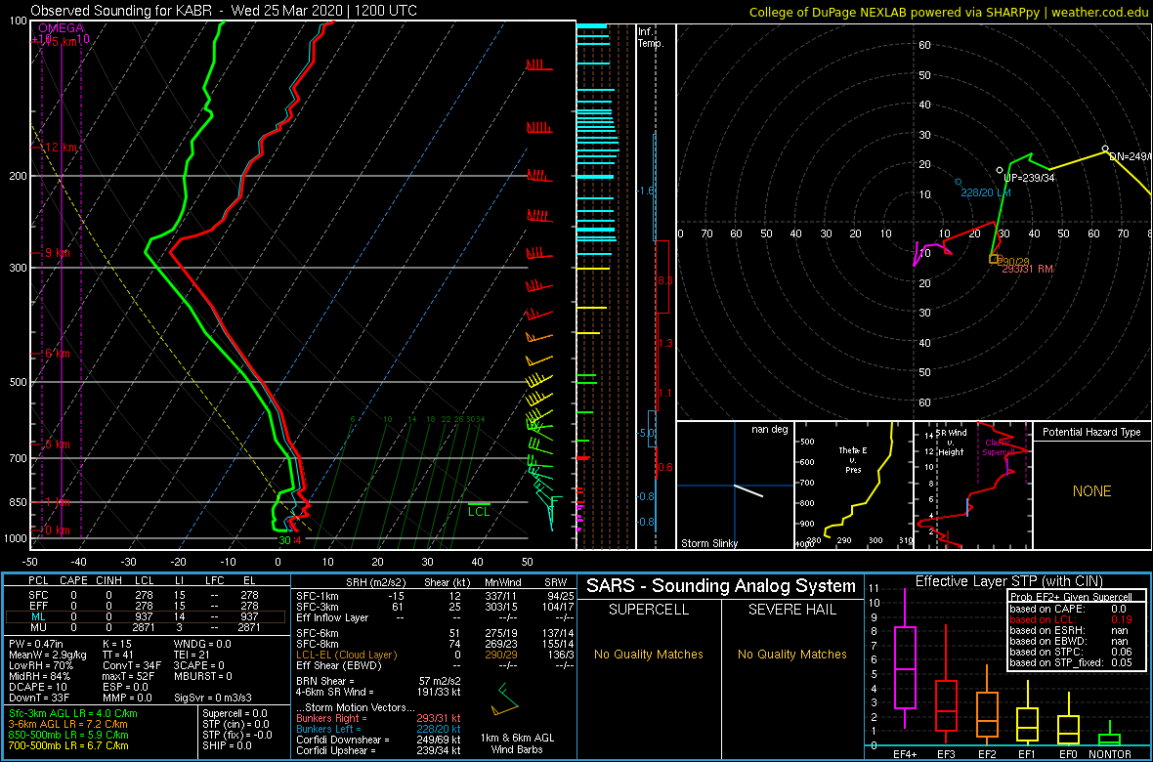Click the 'MBURST = 0' value

point(203,679)
